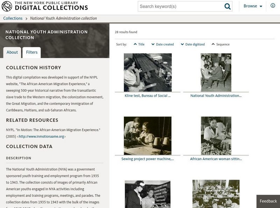Open the information icon in header

point(273,6)
